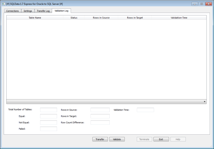This screenshot has height=149, width=214.
Task: Switch to the Connections tab
Action: click(x=12, y=11)
